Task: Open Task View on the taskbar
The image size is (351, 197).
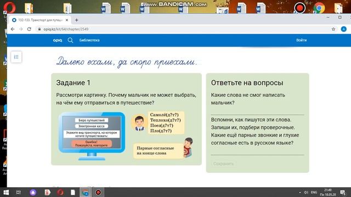Action: click(19, 192)
